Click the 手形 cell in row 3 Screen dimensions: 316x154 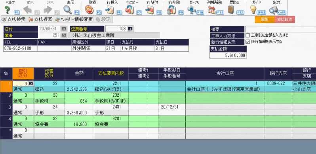click(x=49, y=113)
